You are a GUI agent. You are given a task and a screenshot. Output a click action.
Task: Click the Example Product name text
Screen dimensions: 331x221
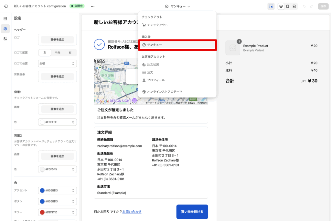[256, 46]
